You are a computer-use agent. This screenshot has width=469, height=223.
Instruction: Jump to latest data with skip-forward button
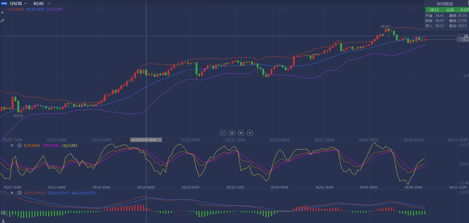[x=241, y=133]
